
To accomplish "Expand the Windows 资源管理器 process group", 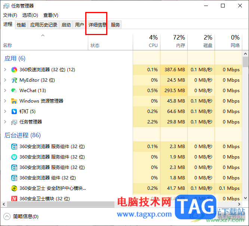I will tap(5, 101).
